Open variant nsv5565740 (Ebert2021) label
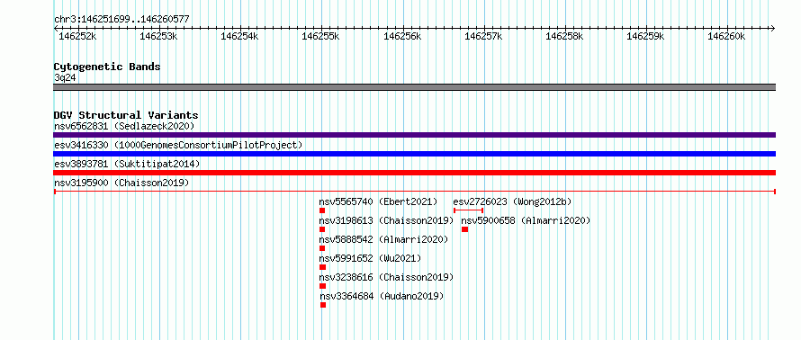This screenshot has height=340, width=801. 379,201
